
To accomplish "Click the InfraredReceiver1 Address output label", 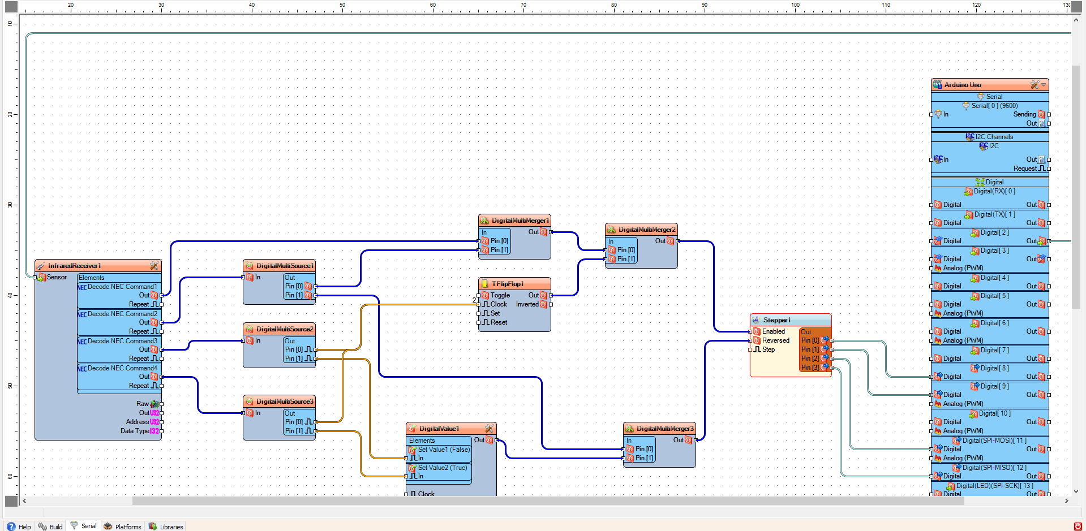I will click(x=138, y=422).
